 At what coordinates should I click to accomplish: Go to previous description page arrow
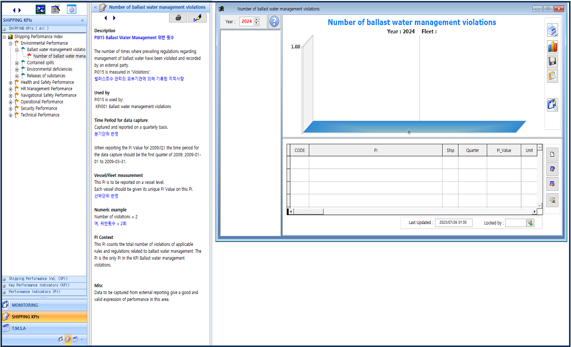pos(106,18)
